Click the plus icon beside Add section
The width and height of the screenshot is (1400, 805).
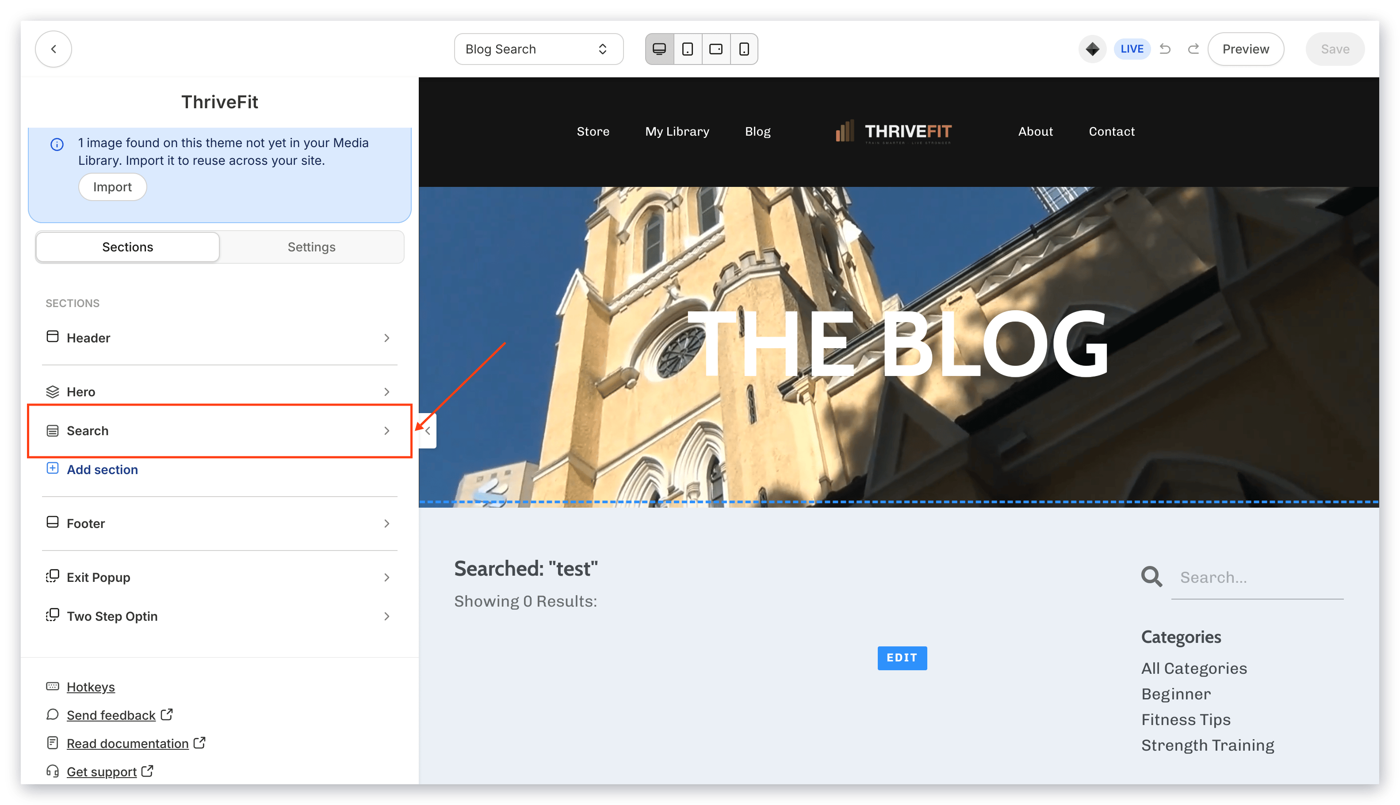click(x=52, y=468)
